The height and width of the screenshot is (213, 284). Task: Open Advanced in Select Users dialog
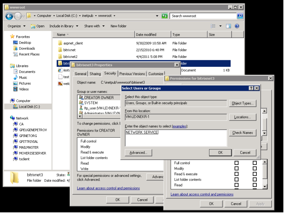[x=138, y=153]
